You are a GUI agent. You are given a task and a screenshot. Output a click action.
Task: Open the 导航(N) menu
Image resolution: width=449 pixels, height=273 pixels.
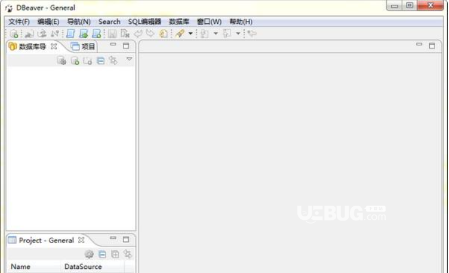coord(79,21)
